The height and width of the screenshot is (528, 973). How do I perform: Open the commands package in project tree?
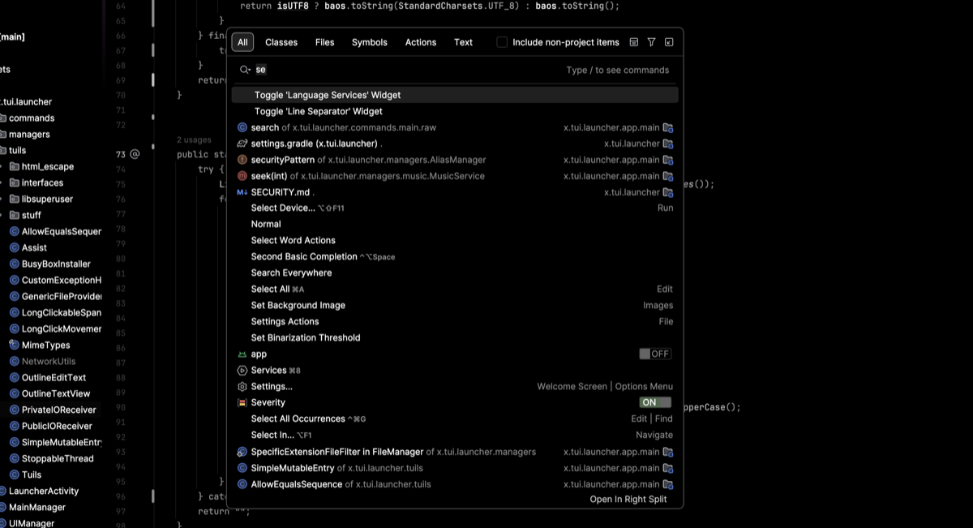[32, 118]
